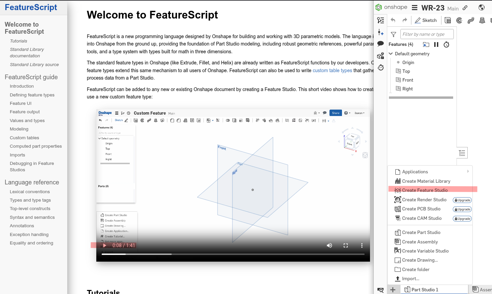This screenshot has height=294, width=492.
Task: Click the insert feature icon in sidebar
Action: pyautogui.click(x=380, y=32)
